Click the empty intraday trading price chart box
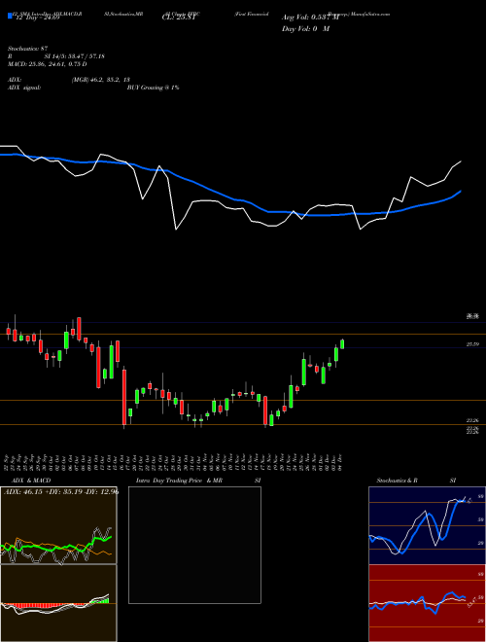 pos(194,545)
